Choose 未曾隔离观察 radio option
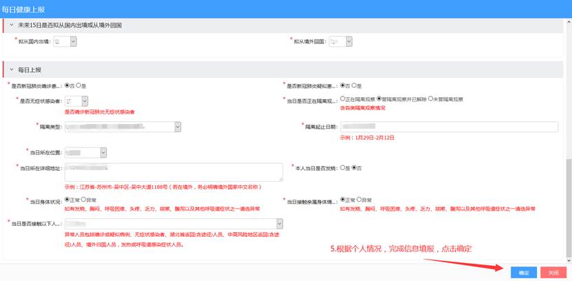The height and width of the screenshot is (281, 572). (x=431, y=99)
